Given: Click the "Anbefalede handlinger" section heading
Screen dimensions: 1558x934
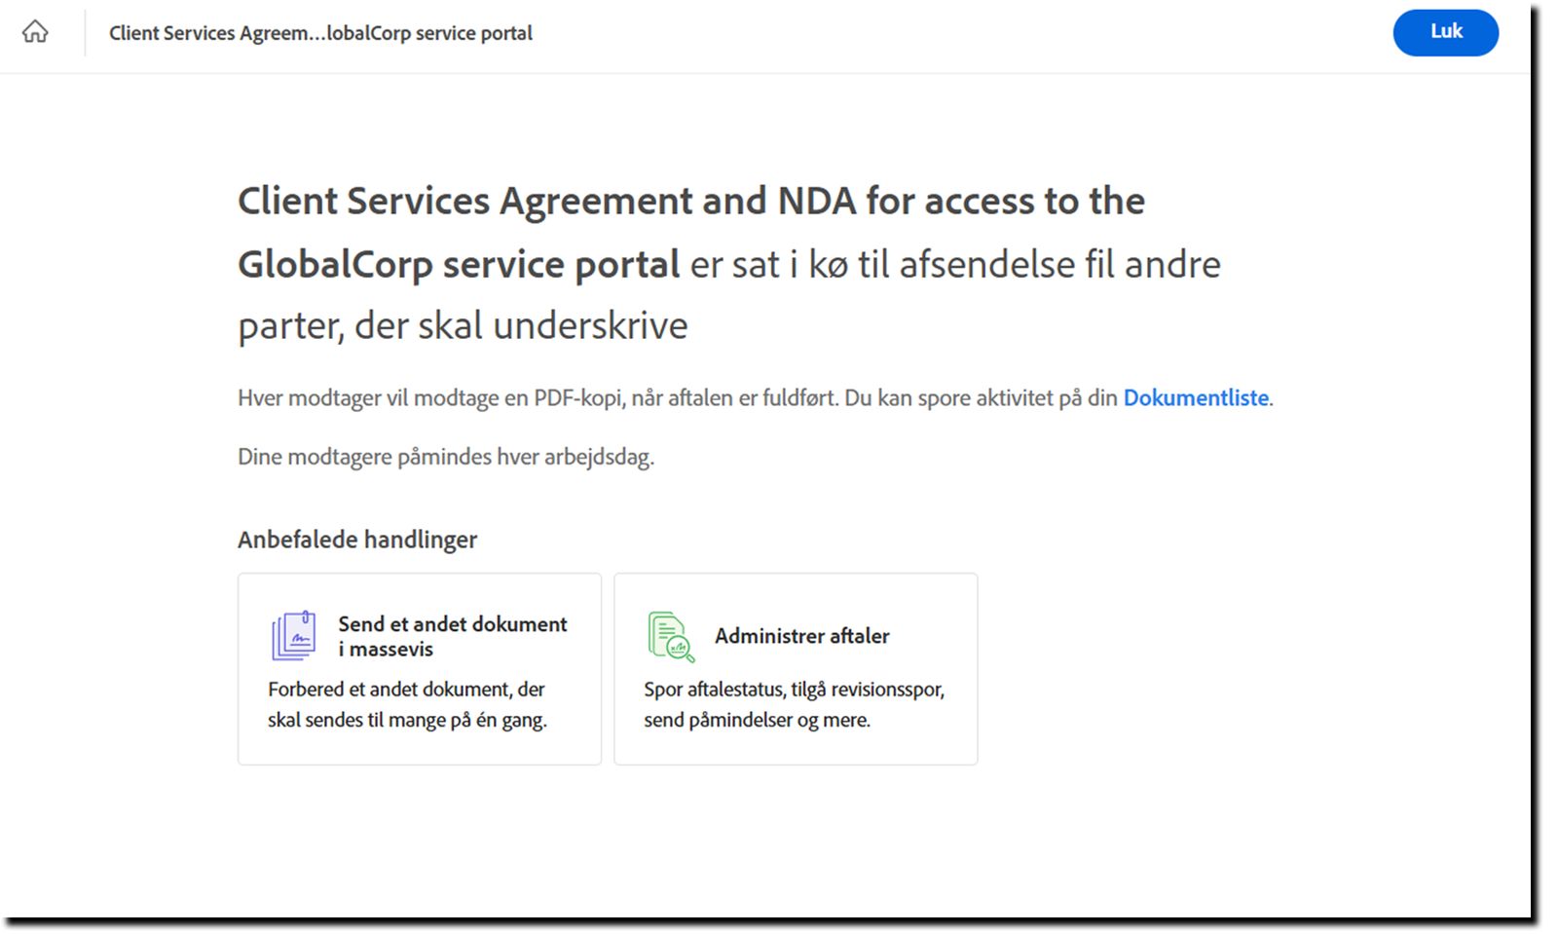Looking at the screenshot, I should point(357,540).
